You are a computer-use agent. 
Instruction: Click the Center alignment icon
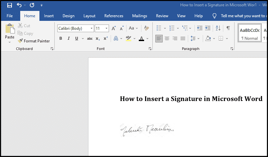point(167,39)
